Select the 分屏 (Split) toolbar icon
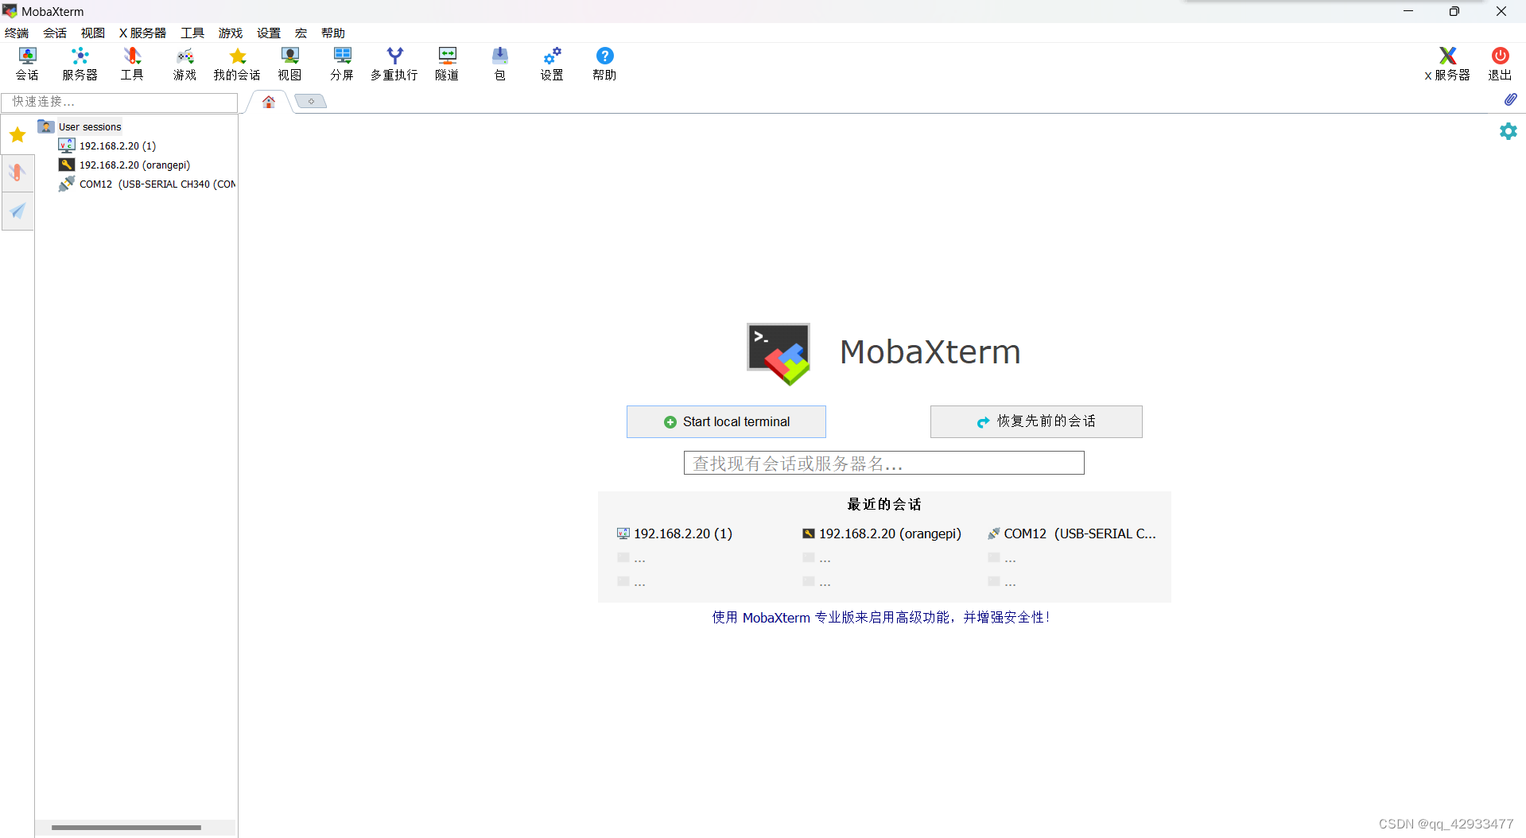Screen dimensions: 1526x838 click(x=342, y=64)
